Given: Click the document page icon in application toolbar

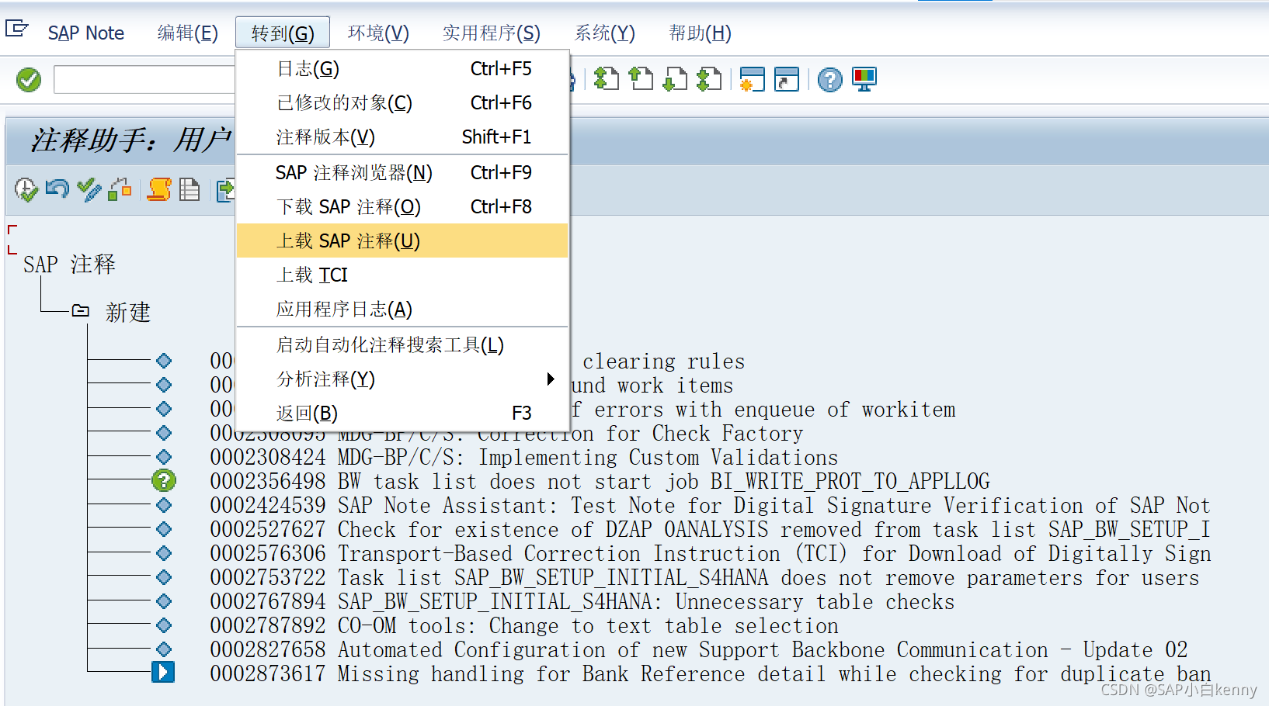Looking at the screenshot, I should 189,189.
